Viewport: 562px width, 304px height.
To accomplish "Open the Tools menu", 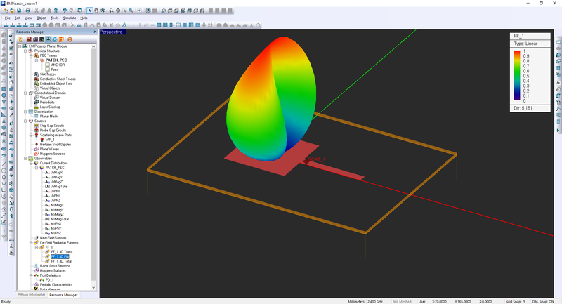I will point(53,17).
